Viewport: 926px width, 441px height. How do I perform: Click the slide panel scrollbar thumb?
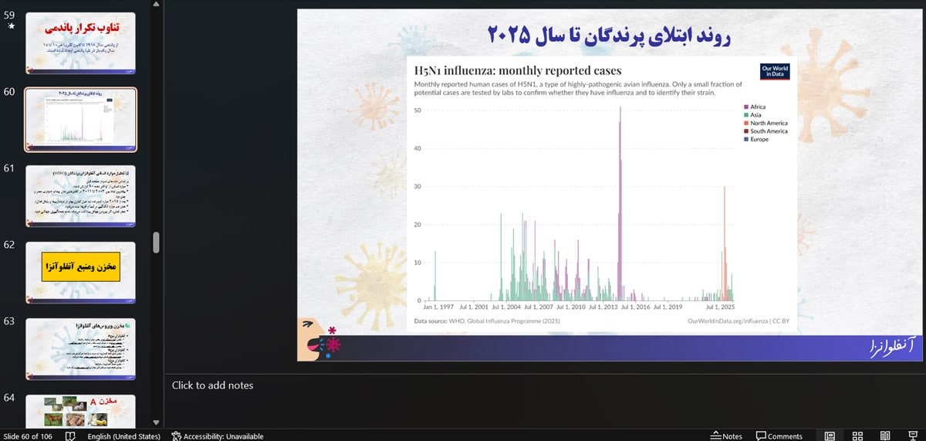(157, 243)
